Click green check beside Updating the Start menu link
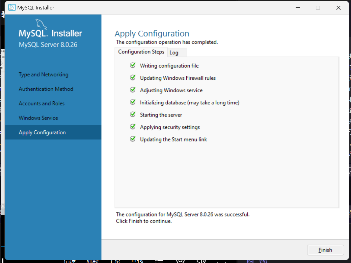This screenshot has height=263, width=351. [x=133, y=139]
